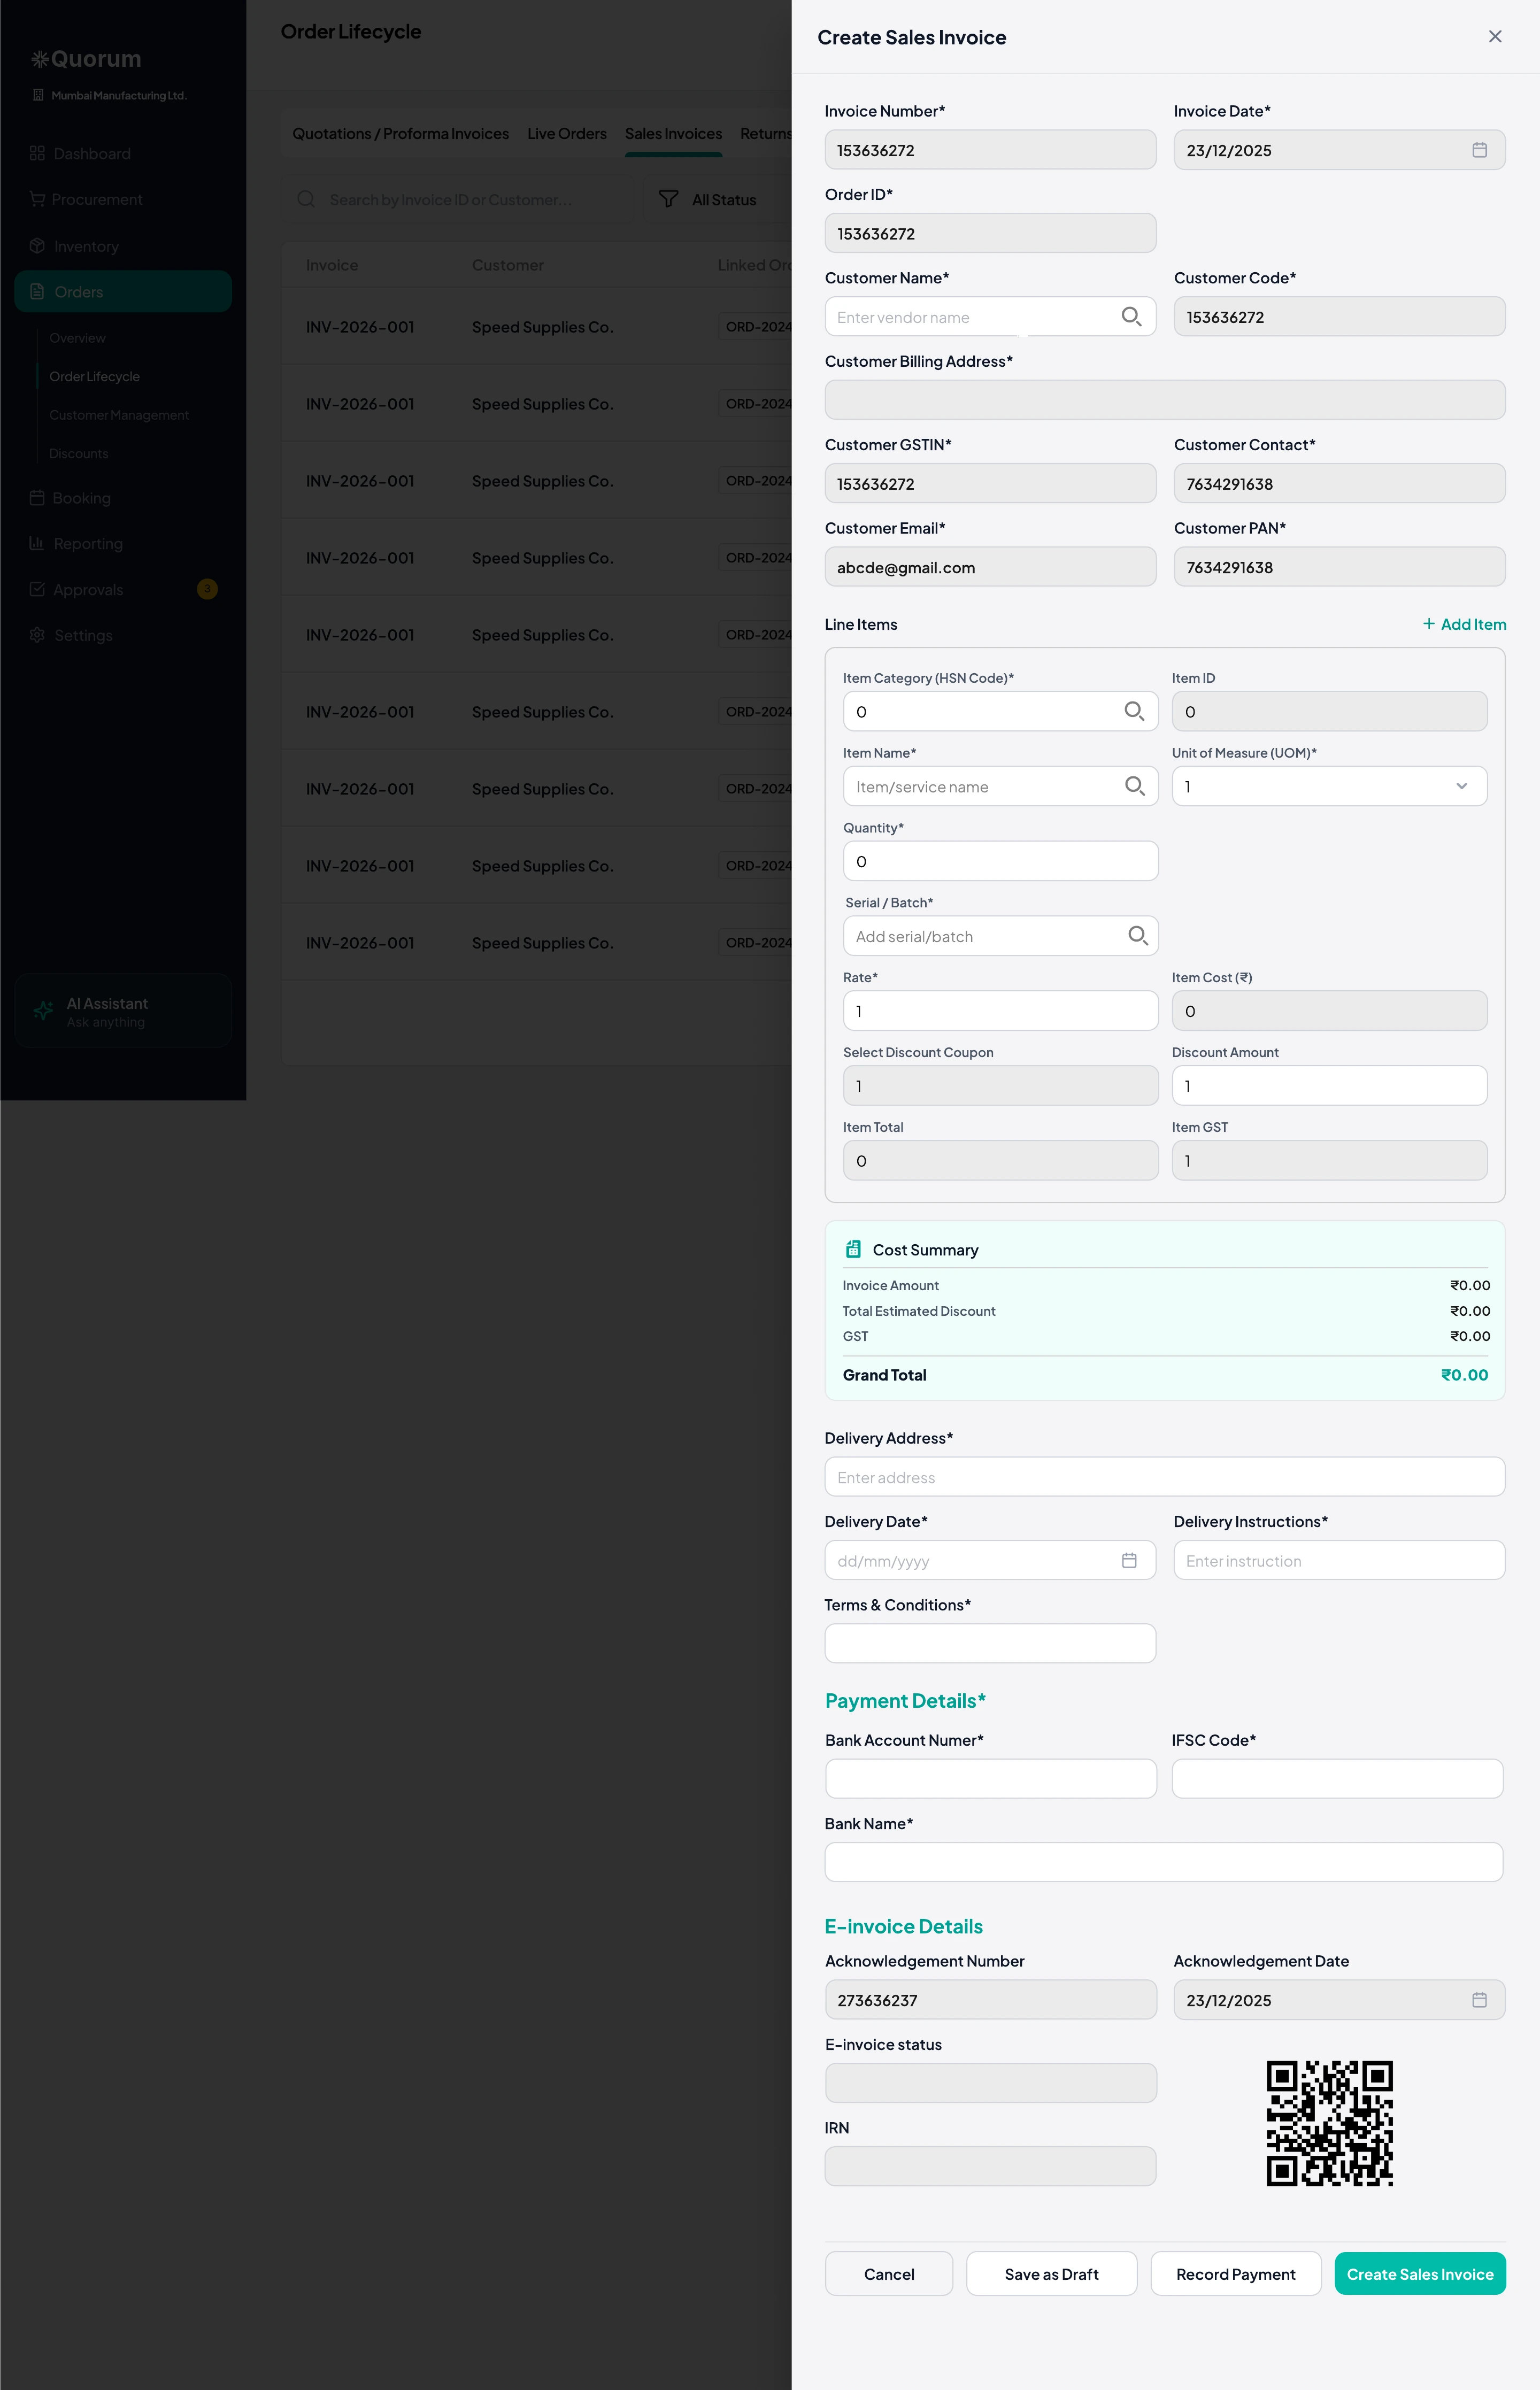
Task: Click the Inventory box icon
Action: coord(37,246)
